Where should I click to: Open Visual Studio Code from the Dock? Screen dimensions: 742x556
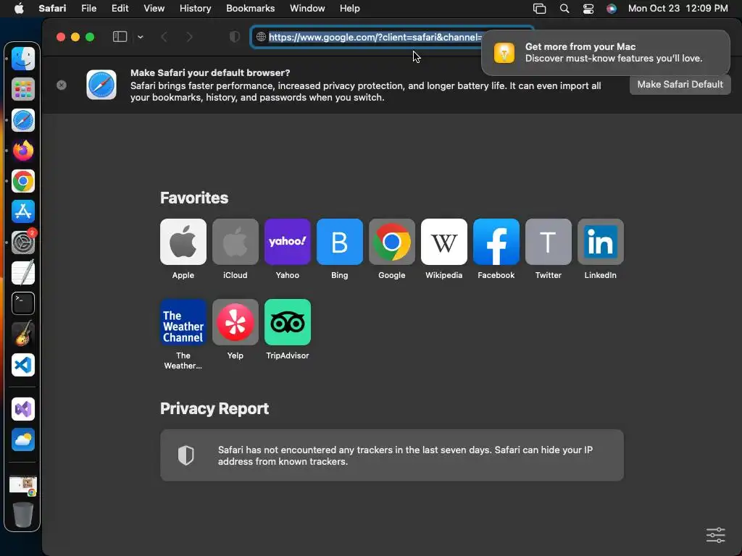22,365
